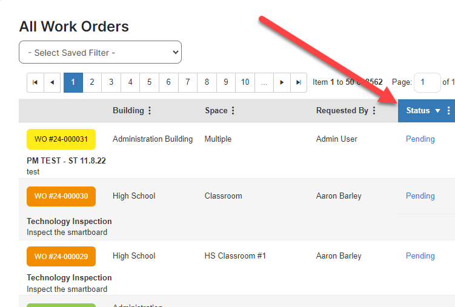This screenshot has width=455, height=307.
Task: Open work order WO #24-000031
Action: pos(61,139)
